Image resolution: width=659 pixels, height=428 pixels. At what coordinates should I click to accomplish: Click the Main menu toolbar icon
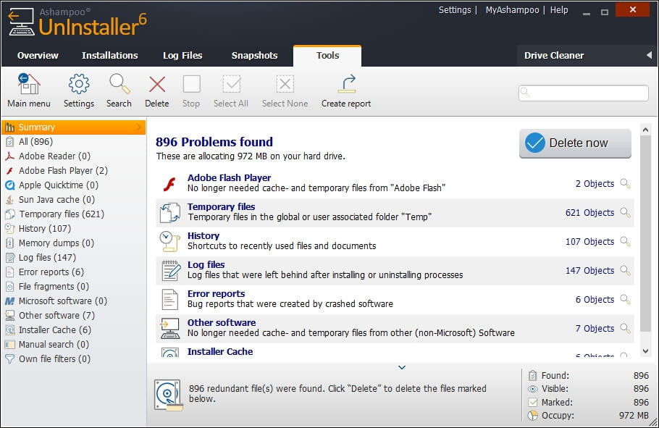coord(29,85)
